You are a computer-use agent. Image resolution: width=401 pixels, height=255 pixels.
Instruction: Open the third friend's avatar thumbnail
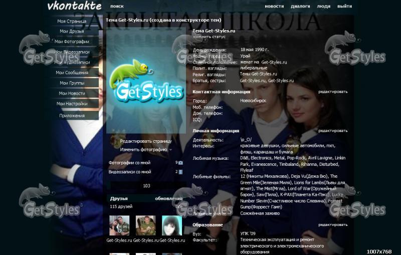pos(172,225)
